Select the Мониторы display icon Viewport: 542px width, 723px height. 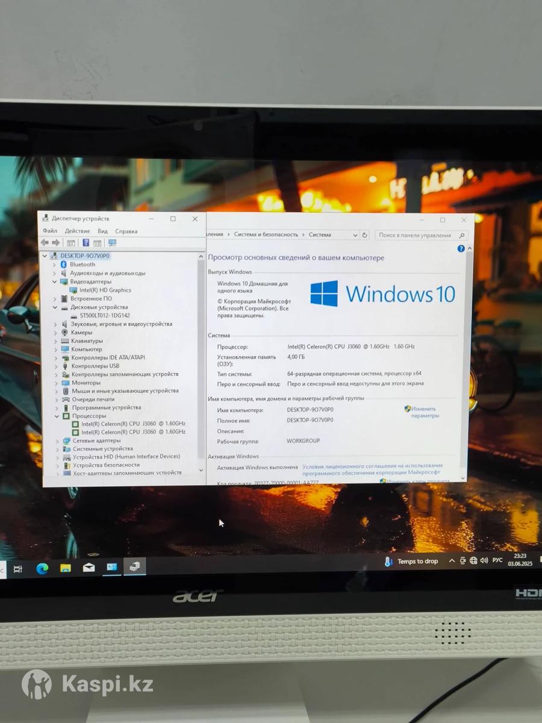click(x=65, y=383)
